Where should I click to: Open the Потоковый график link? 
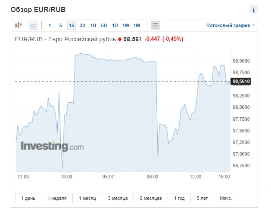(x=231, y=25)
